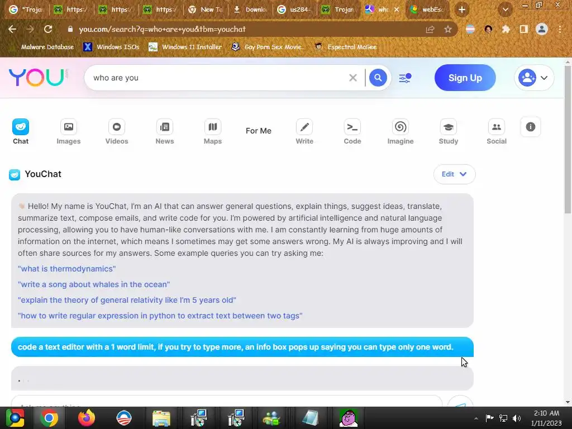Click the YouChat icon beside the heading

click(x=15, y=175)
